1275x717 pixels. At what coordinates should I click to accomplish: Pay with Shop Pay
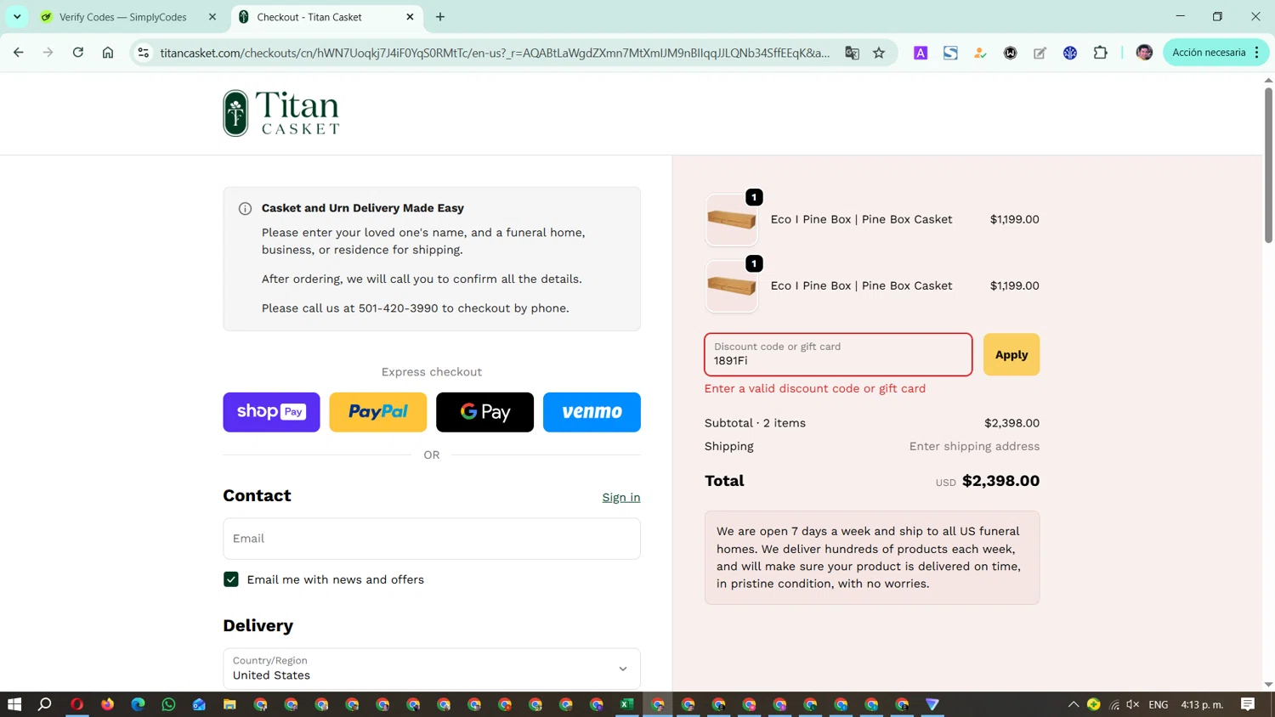(271, 412)
